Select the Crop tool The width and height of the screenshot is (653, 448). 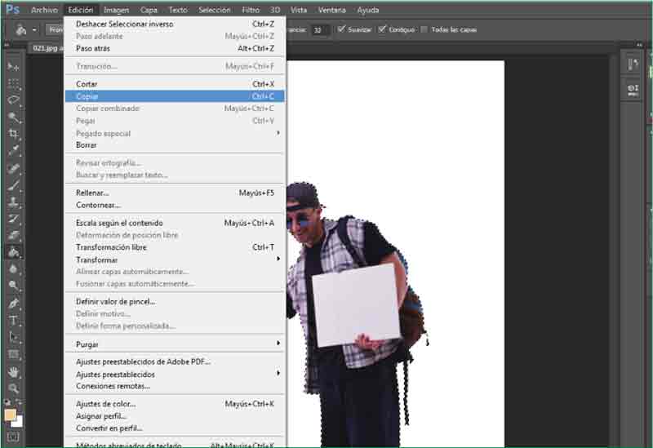click(x=14, y=134)
